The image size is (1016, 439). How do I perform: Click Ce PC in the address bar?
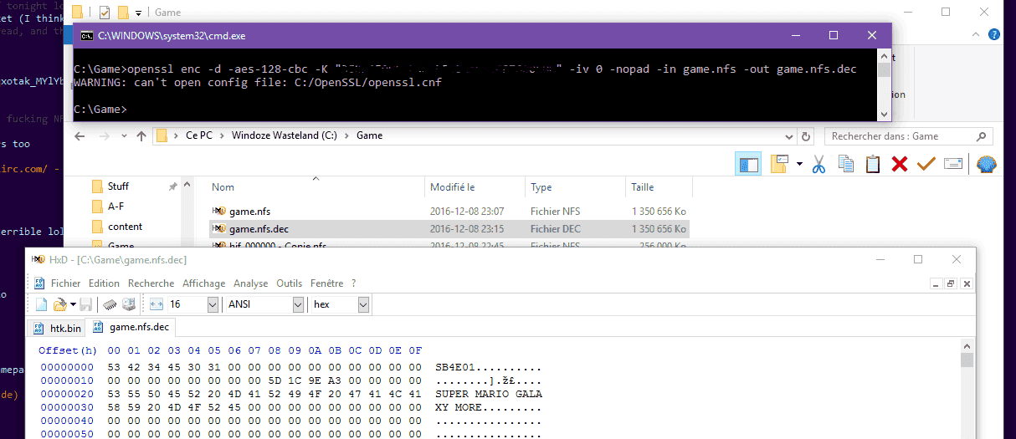pos(198,135)
